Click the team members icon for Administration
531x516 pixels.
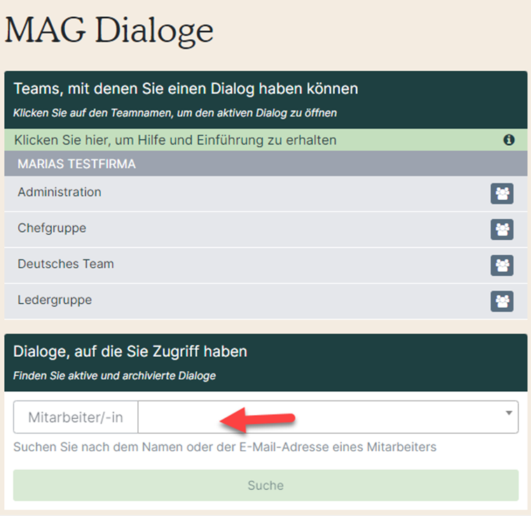[x=502, y=193]
